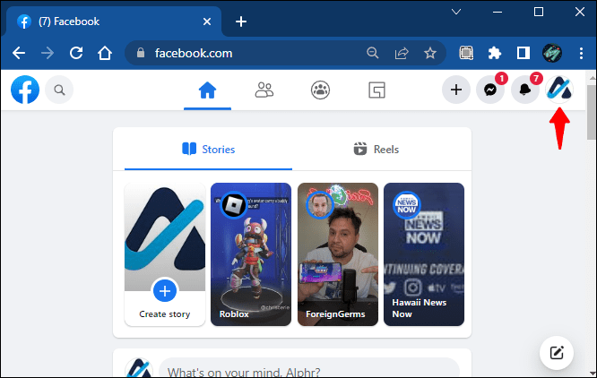Click the plus Create menu button

tap(456, 90)
